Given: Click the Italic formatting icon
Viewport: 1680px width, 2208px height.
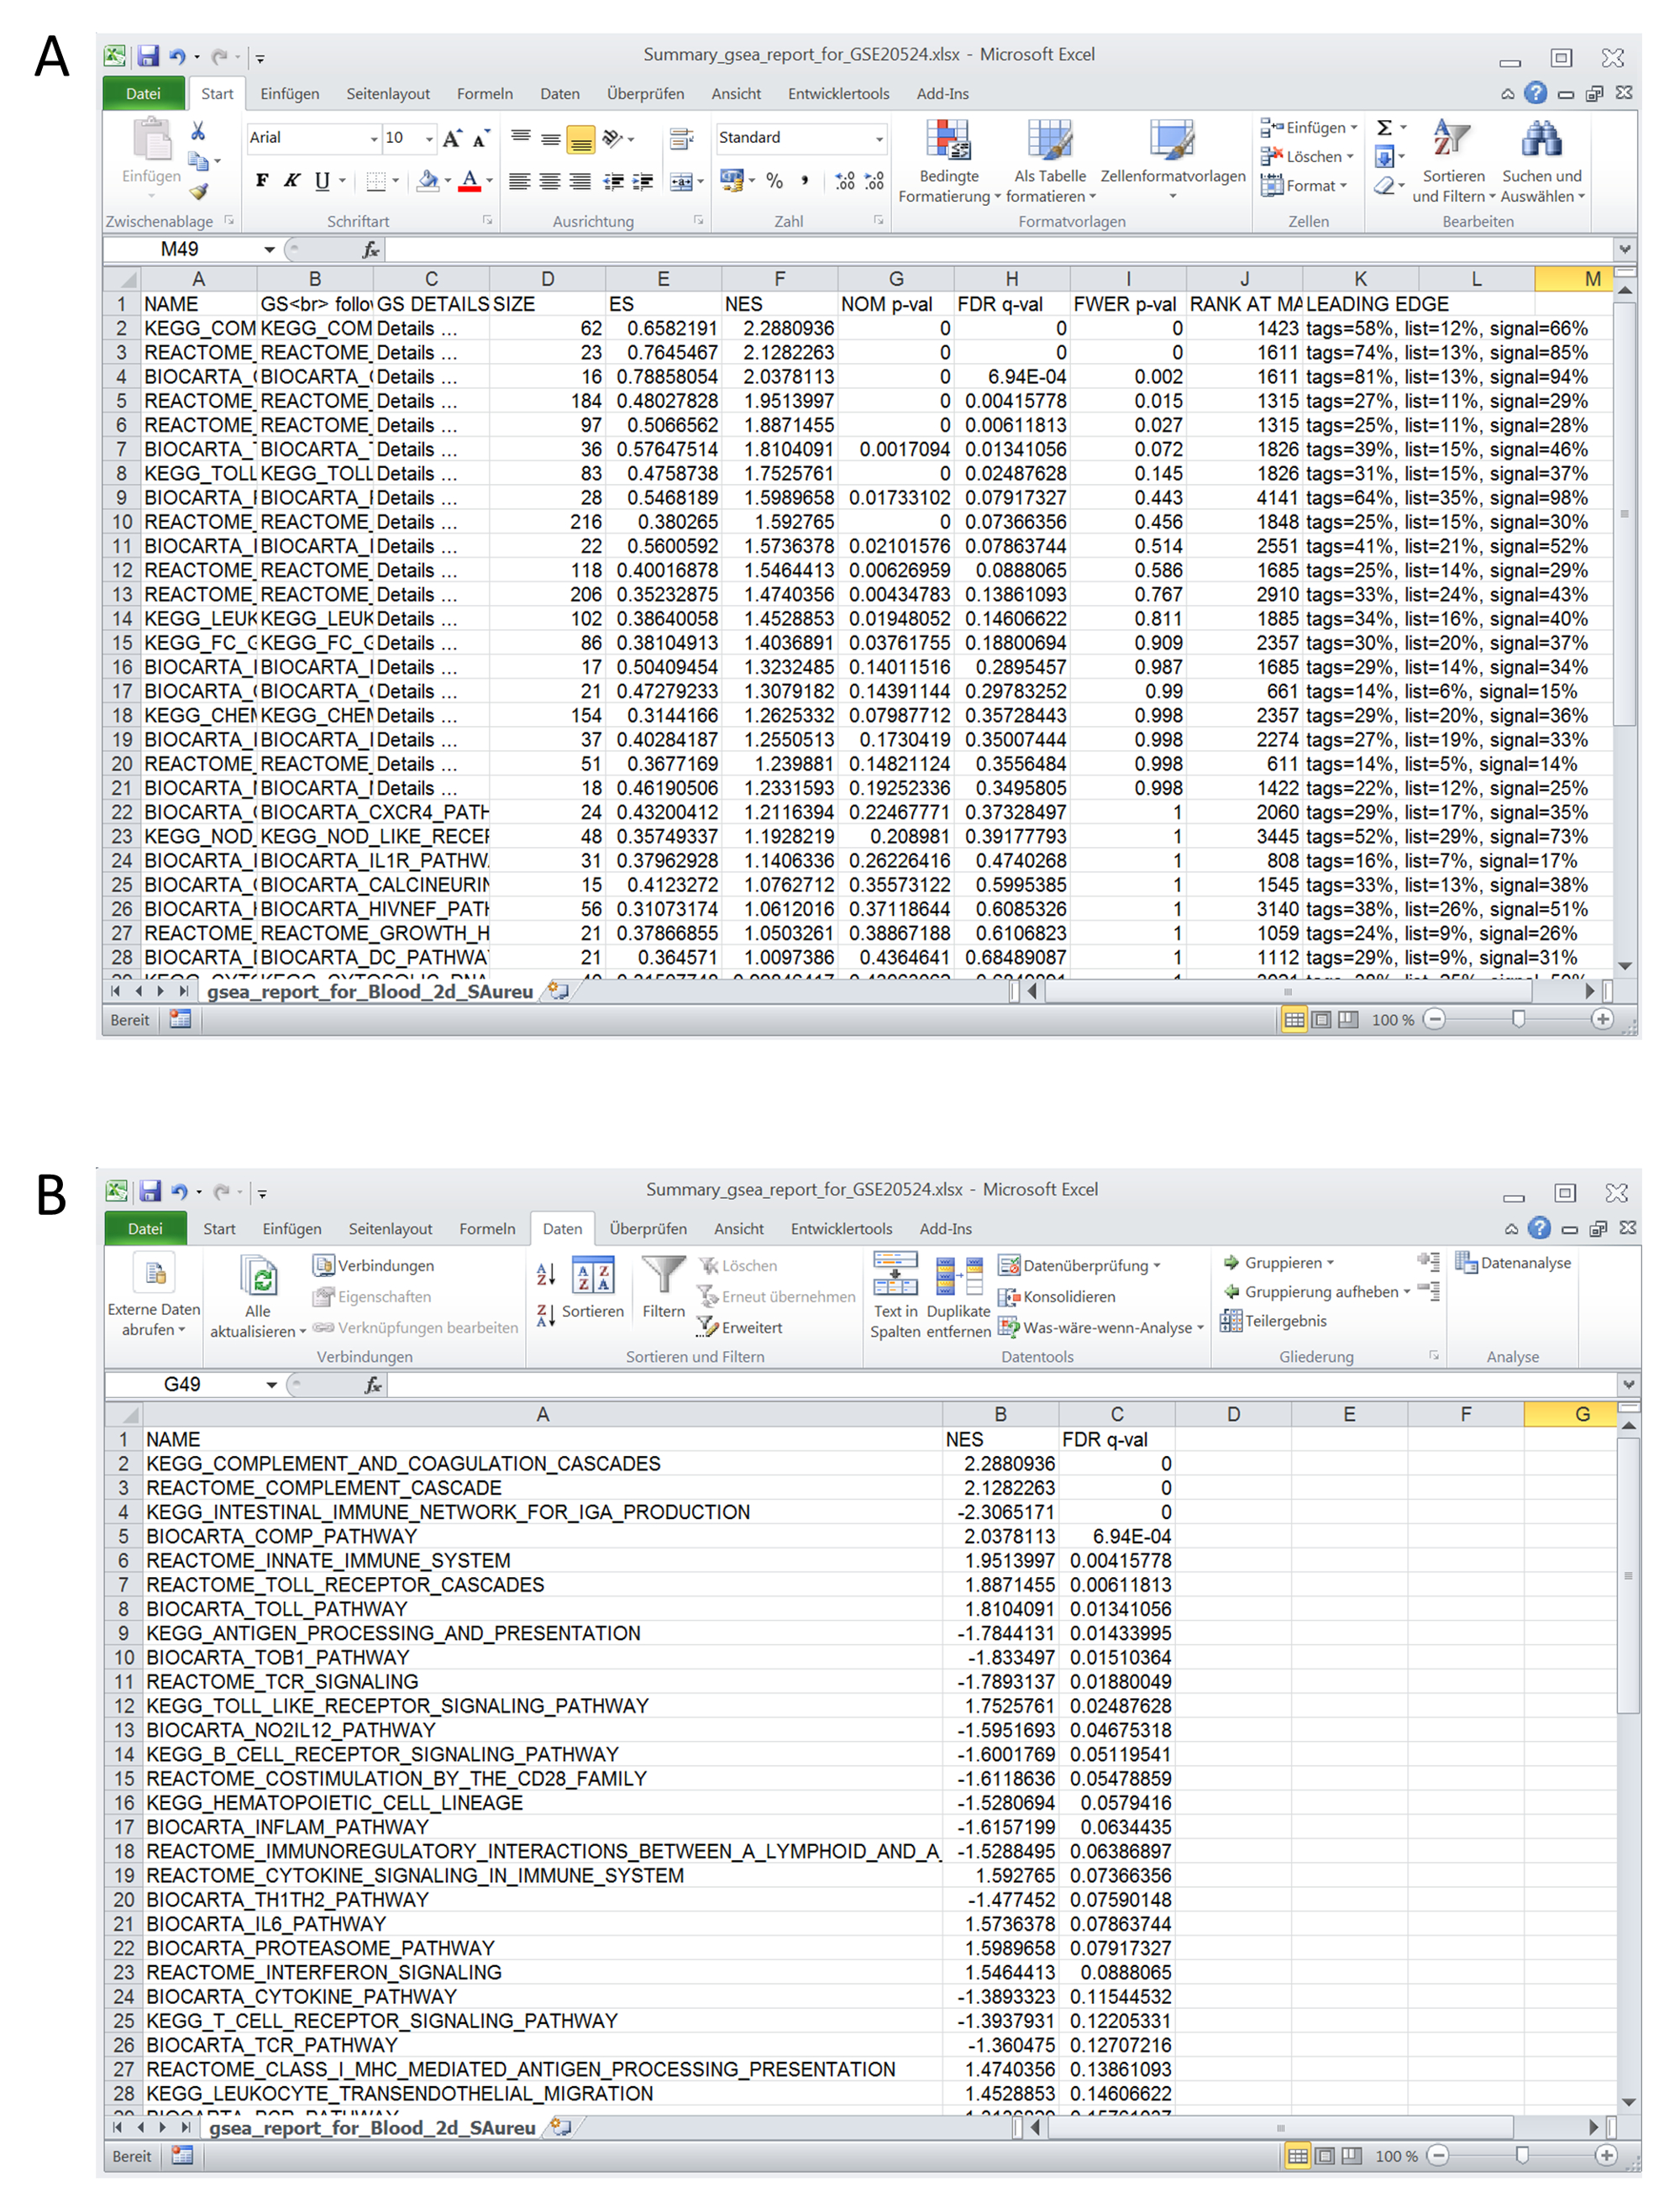Looking at the screenshot, I should click(x=292, y=181).
